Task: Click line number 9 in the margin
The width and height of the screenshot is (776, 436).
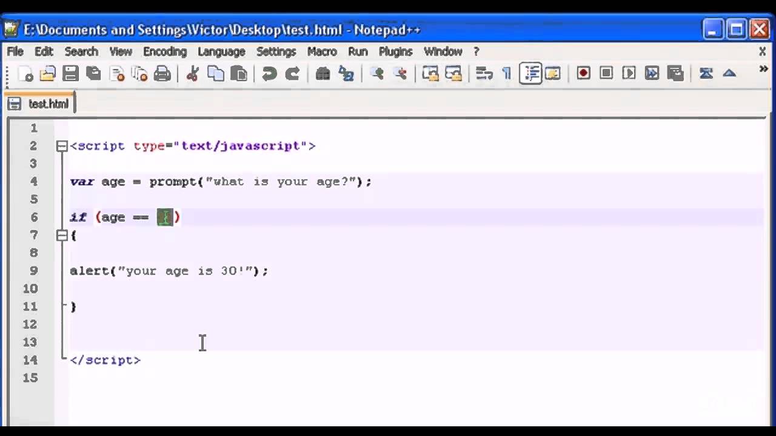Action: pos(33,271)
